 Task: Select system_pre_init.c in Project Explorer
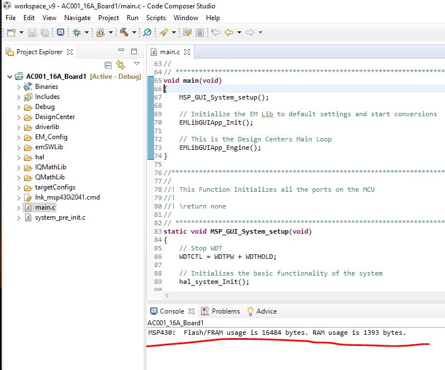tap(60, 217)
